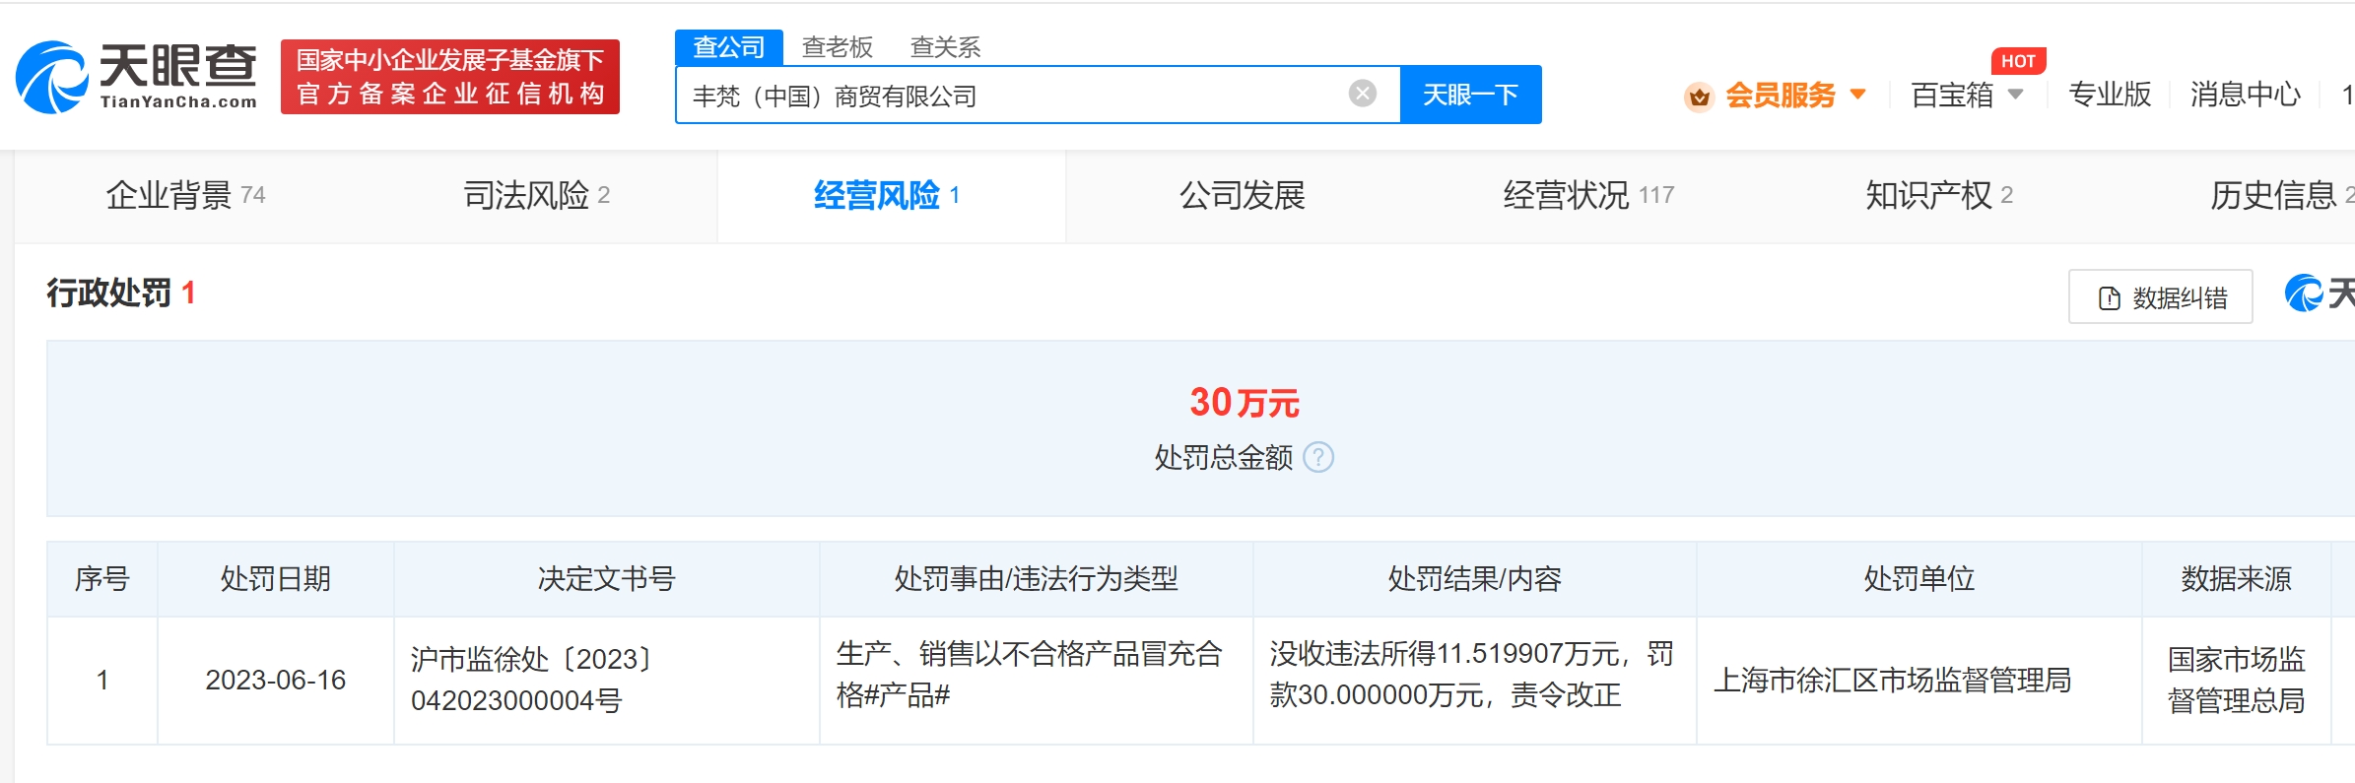Click the document icon in 数据纠错
Screen dimensions: 2355x783
pyautogui.click(x=2110, y=298)
